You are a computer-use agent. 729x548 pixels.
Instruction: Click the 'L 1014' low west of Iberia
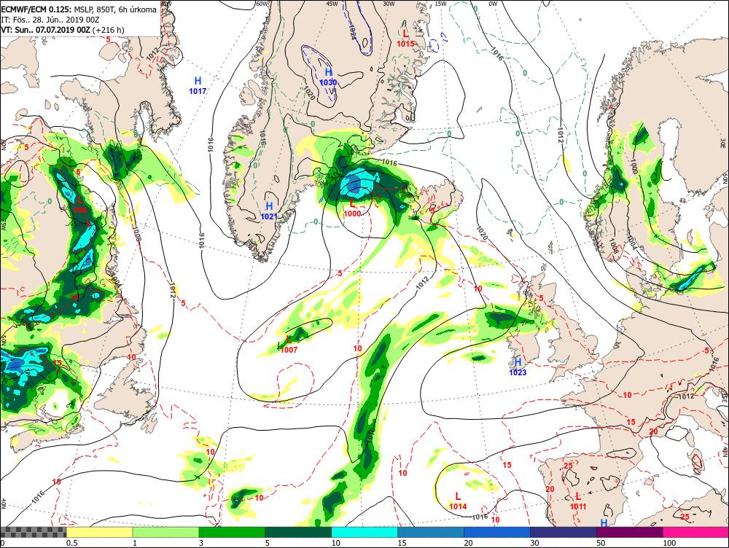tap(458, 501)
